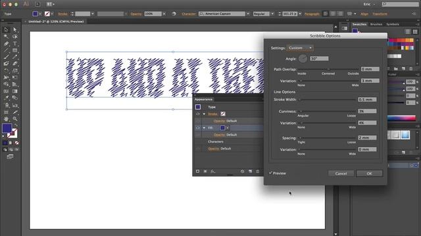Click the Recolor Artwork icon in control bar

coord(174,14)
